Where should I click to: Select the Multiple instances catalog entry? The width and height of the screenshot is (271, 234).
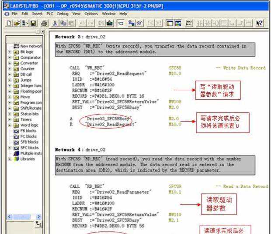point(31,153)
